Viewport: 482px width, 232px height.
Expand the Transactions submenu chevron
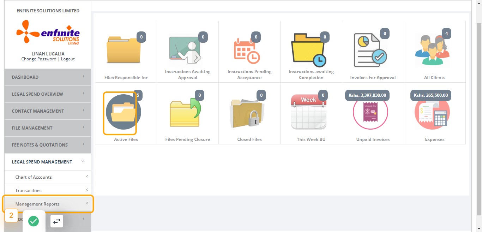[x=87, y=190]
